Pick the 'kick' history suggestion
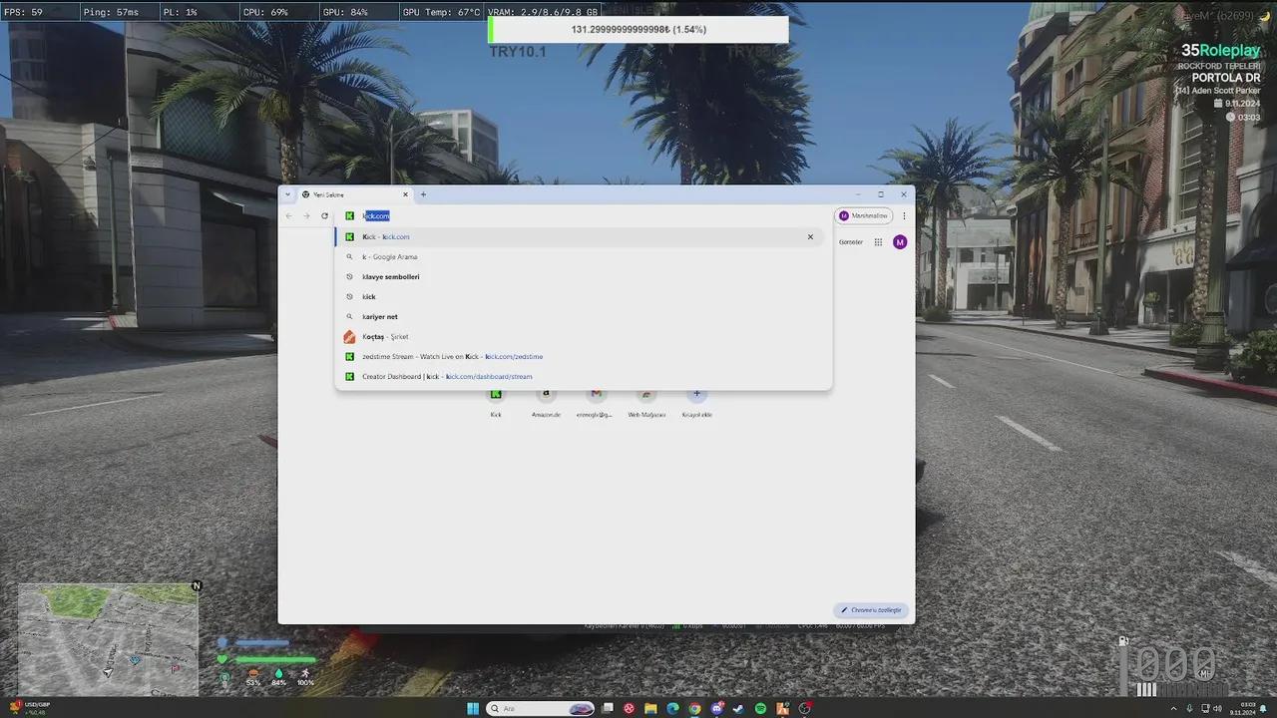The height and width of the screenshot is (718, 1277). coord(583,296)
